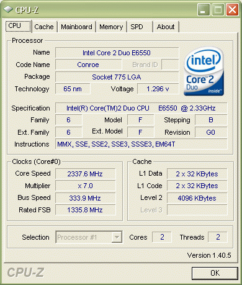Viewport: 242px width, 285px height.
Task: Click the Version 1.40.5 text
Action: 209,255
